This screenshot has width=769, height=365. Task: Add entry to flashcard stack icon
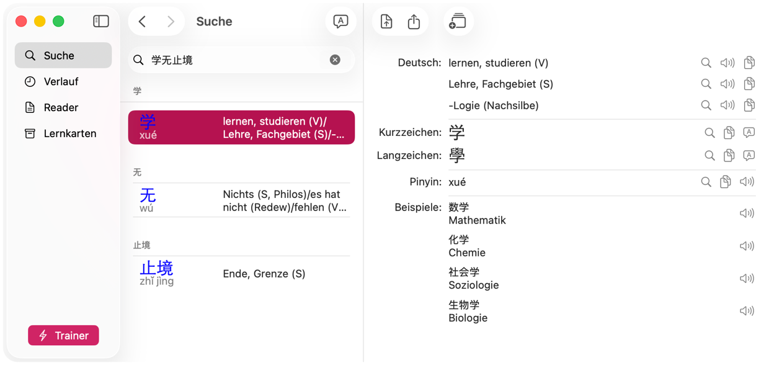coord(458,22)
